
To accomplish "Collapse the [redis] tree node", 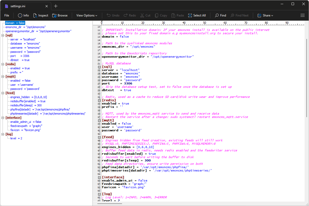I will tap(3, 64).
